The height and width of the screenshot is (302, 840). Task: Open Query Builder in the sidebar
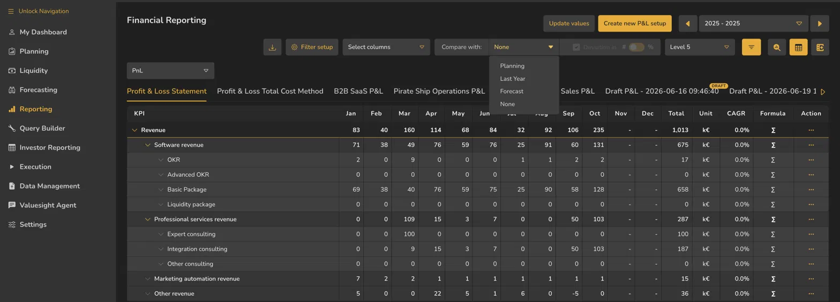(x=42, y=129)
